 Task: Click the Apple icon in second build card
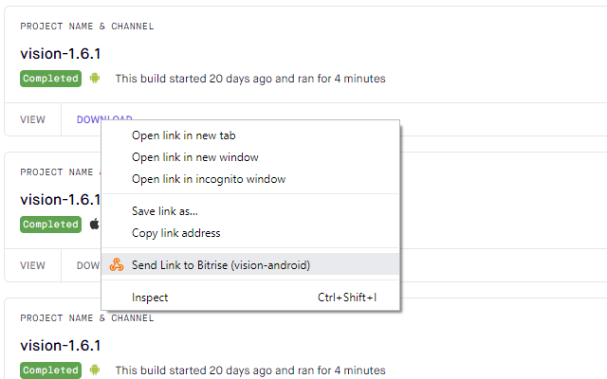95,224
